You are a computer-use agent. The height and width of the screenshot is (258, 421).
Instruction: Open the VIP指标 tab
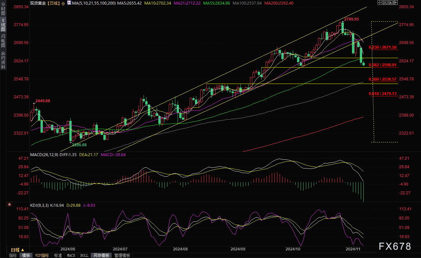click(x=42, y=255)
